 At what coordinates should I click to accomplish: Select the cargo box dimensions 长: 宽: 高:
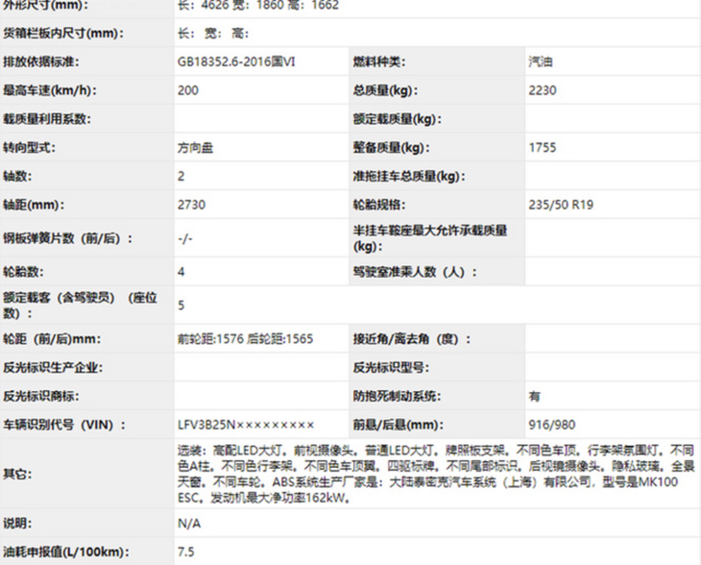pos(213,33)
